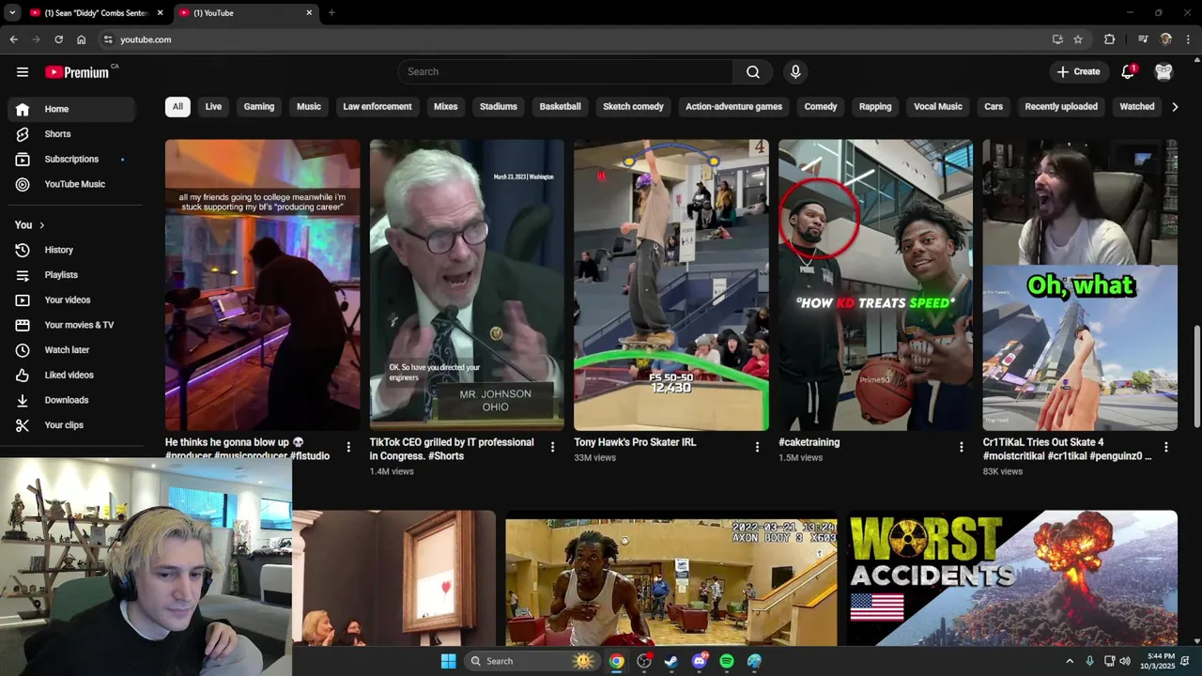Open YouTube Music in sidebar
The width and height of the screenshot is (1202, 676).
(x=71, y=184)
